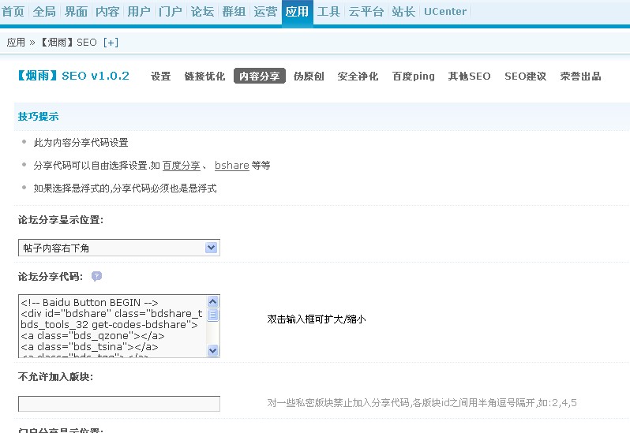Select 工具 in the top navigation
Screen dimensions: 630x433
pyautogui.click(x=328, y=12)
